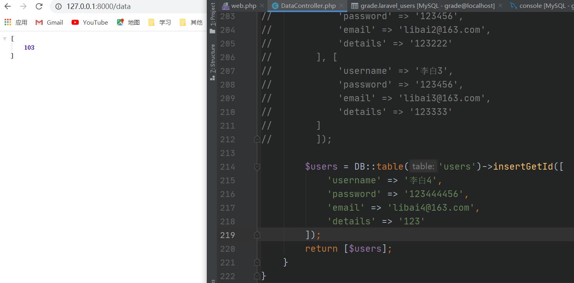Screen dimensions: 574x283
Task: Open the 地图 maps bookmark
Action: pyautogui.click(x=128, y=22)
